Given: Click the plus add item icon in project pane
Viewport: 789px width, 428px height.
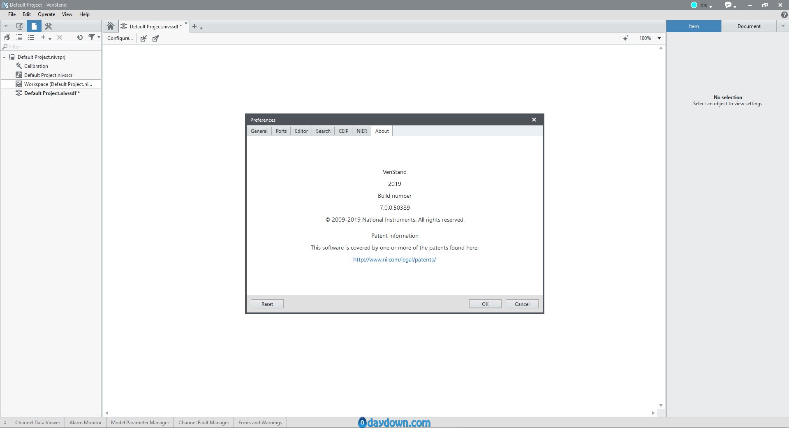Looking at the screenshot, I should (43, 37).
